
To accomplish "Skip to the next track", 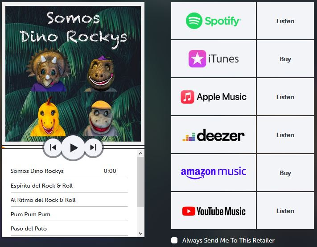I will [x=93, y=147].
